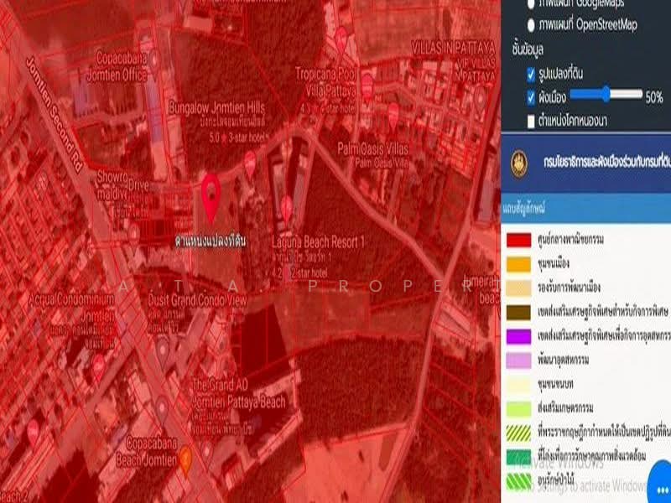Click the Laguna Beach Resort 1 hotel marker
Screen dimensions: 671x503
coord(287,205)
